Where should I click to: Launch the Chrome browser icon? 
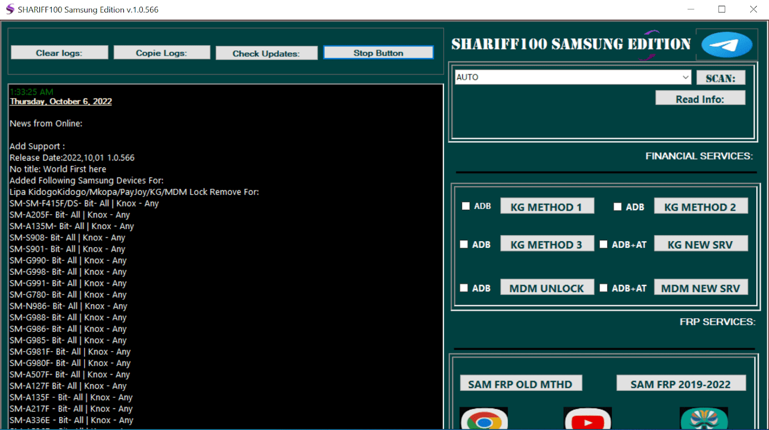[484, 419]
